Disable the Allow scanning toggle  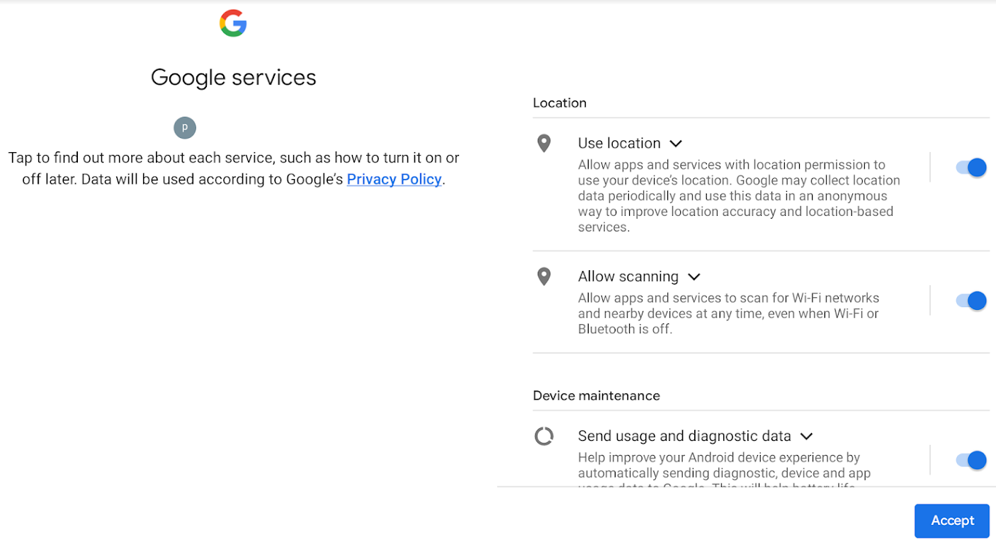[x=970, y=301]
